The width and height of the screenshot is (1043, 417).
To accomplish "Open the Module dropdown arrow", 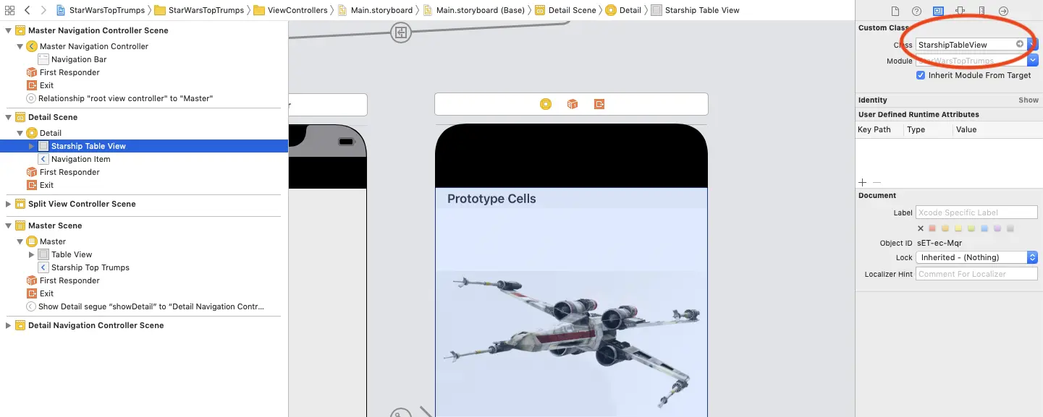I will click(x=1033, y=61).
